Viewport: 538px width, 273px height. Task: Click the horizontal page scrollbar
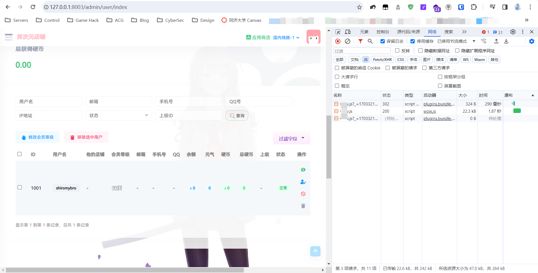click(125, 270)
